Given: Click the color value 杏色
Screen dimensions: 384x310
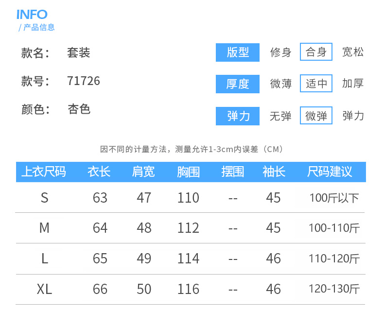Looking at the screenshot, I should (79, 109).
